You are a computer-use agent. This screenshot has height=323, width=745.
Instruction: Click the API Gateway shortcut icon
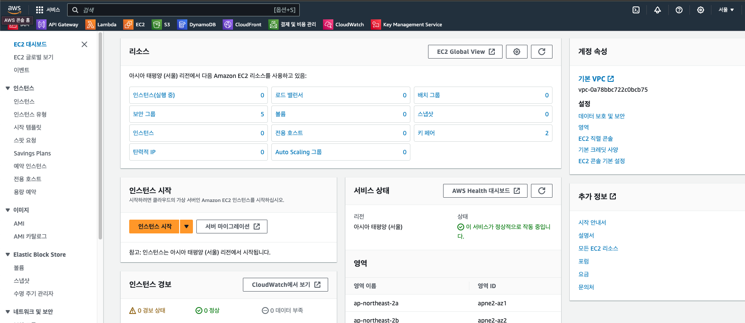tap(41, 25)
